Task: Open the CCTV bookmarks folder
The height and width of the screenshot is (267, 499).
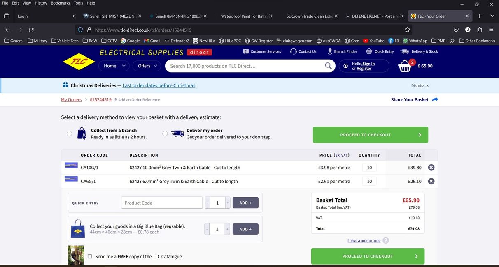Action: pyautogui.click(x=109, y=41)
